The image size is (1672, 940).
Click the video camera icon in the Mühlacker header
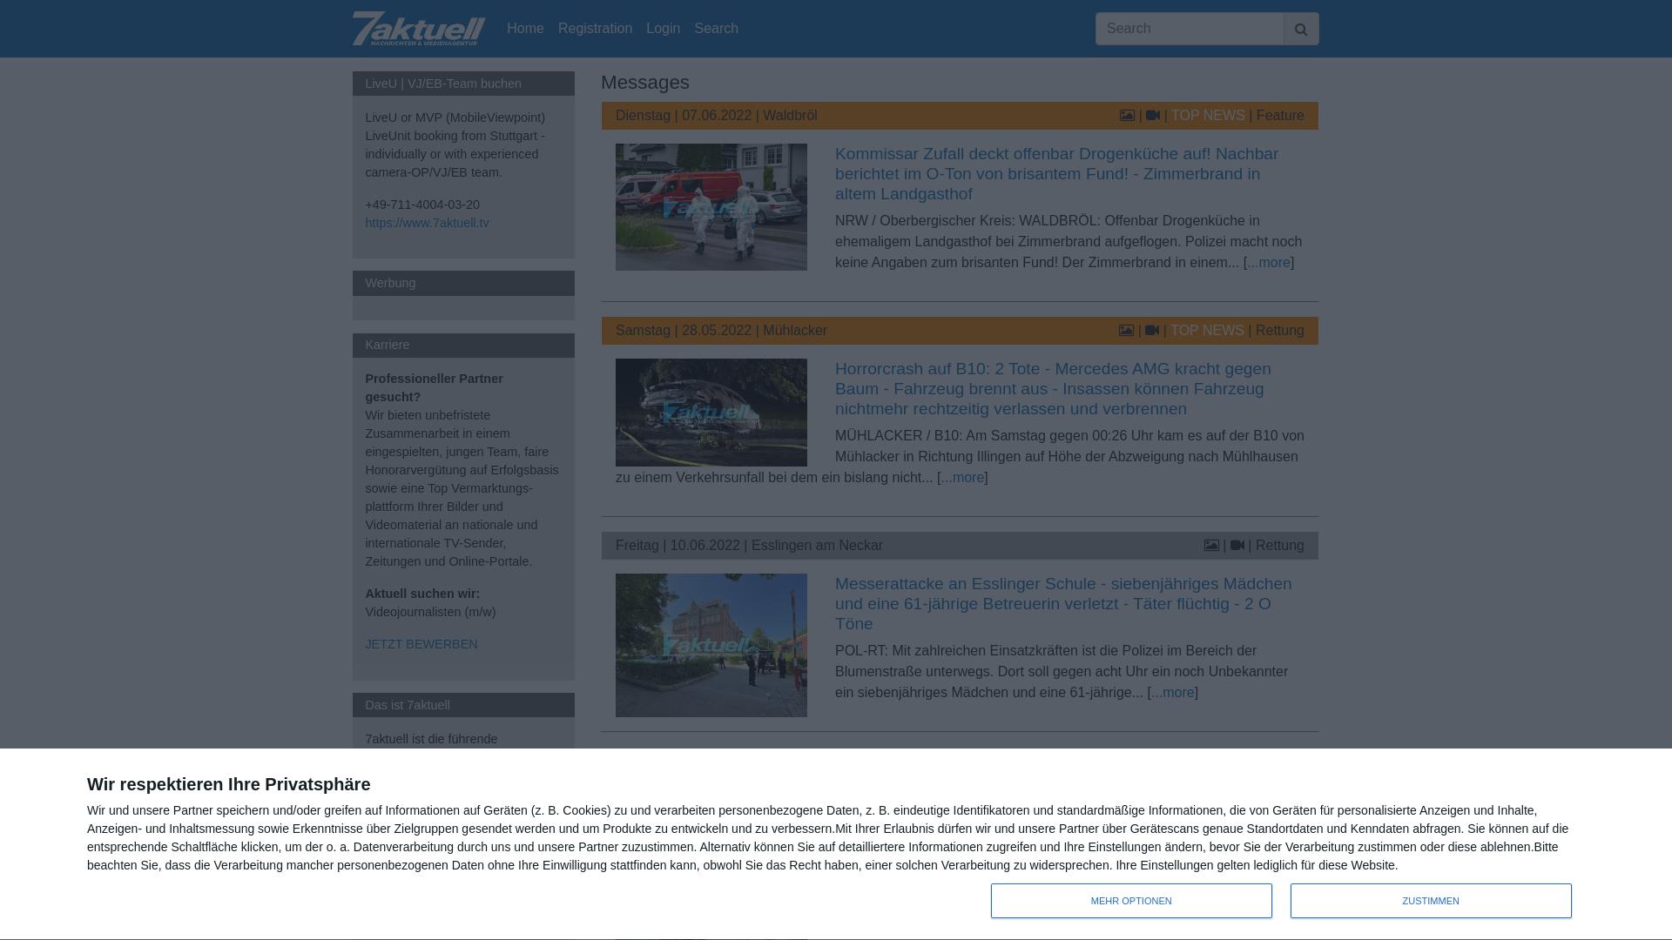(x=1152, y=330)
